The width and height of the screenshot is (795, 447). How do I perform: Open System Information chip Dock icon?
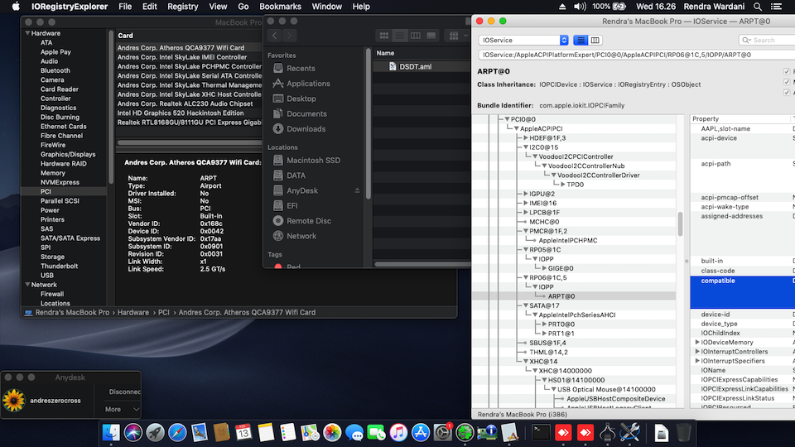(x=487, y=433)
